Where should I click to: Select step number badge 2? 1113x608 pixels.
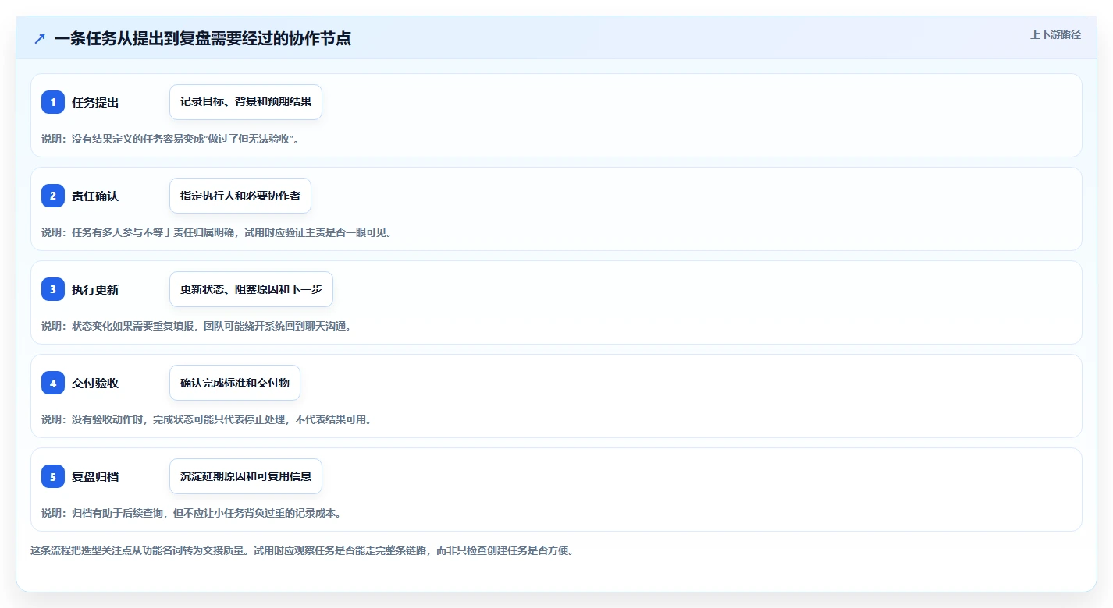[53, 196]
